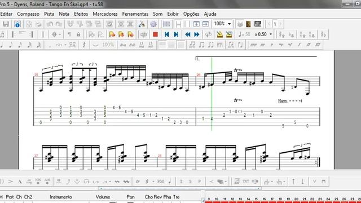Click the save floppy disk icon
Screen dimensions: 361x203
[6, 24]
